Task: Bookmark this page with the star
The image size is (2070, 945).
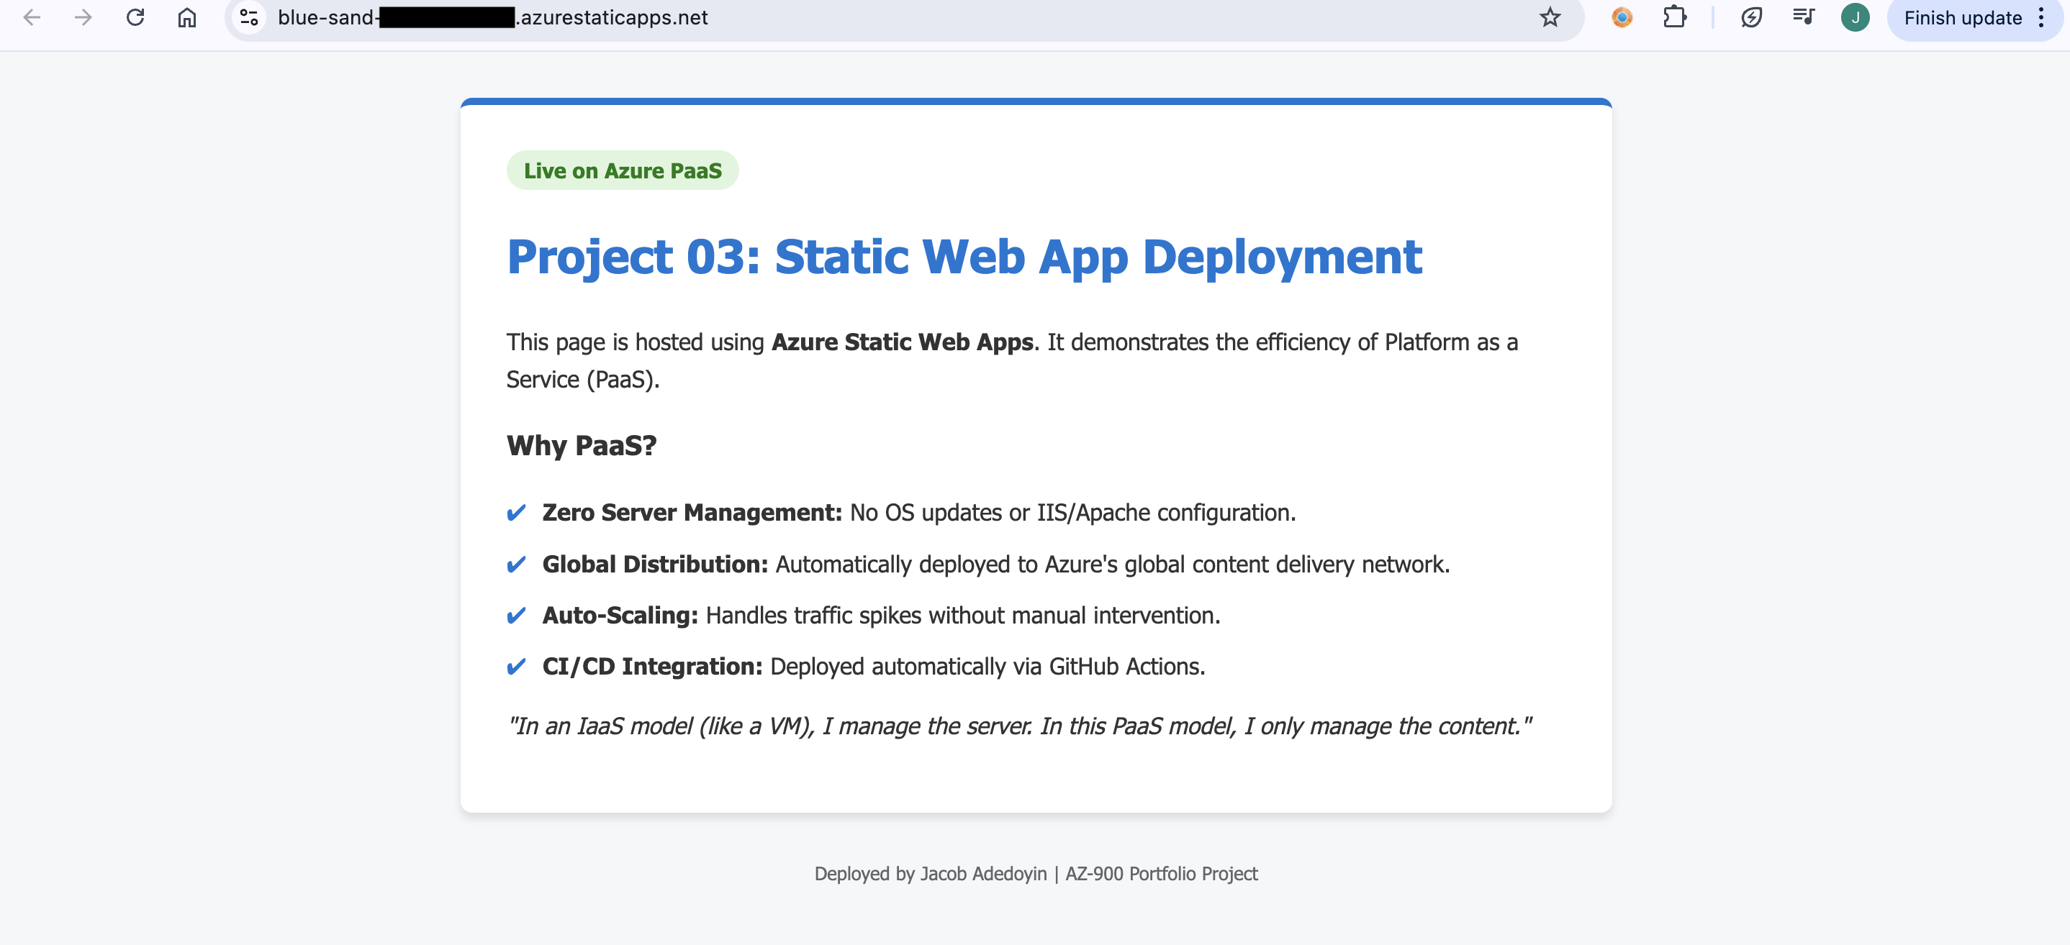Action: (x=1550, y=18)
